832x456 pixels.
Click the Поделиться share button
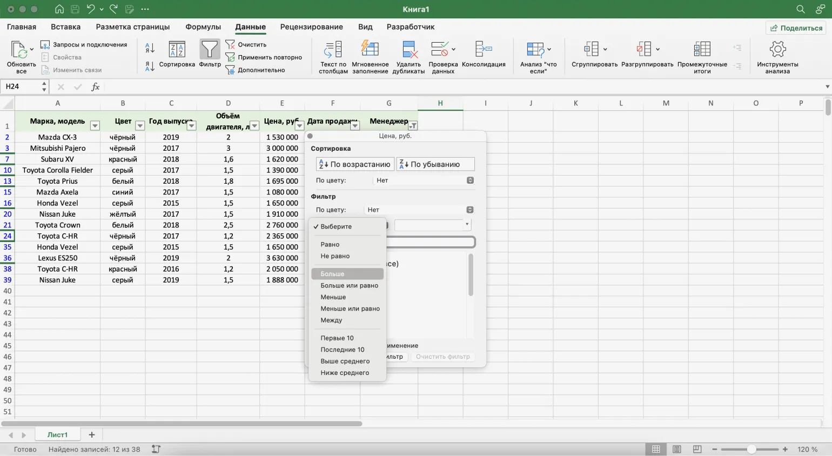[796, 28]
